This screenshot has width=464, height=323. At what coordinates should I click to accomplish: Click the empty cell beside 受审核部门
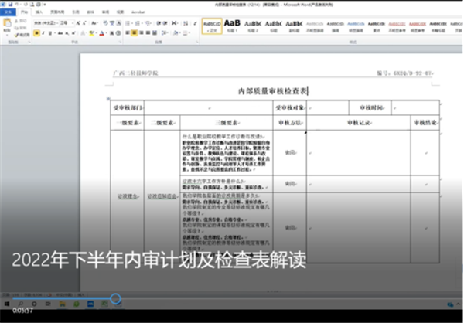[209, 108]
